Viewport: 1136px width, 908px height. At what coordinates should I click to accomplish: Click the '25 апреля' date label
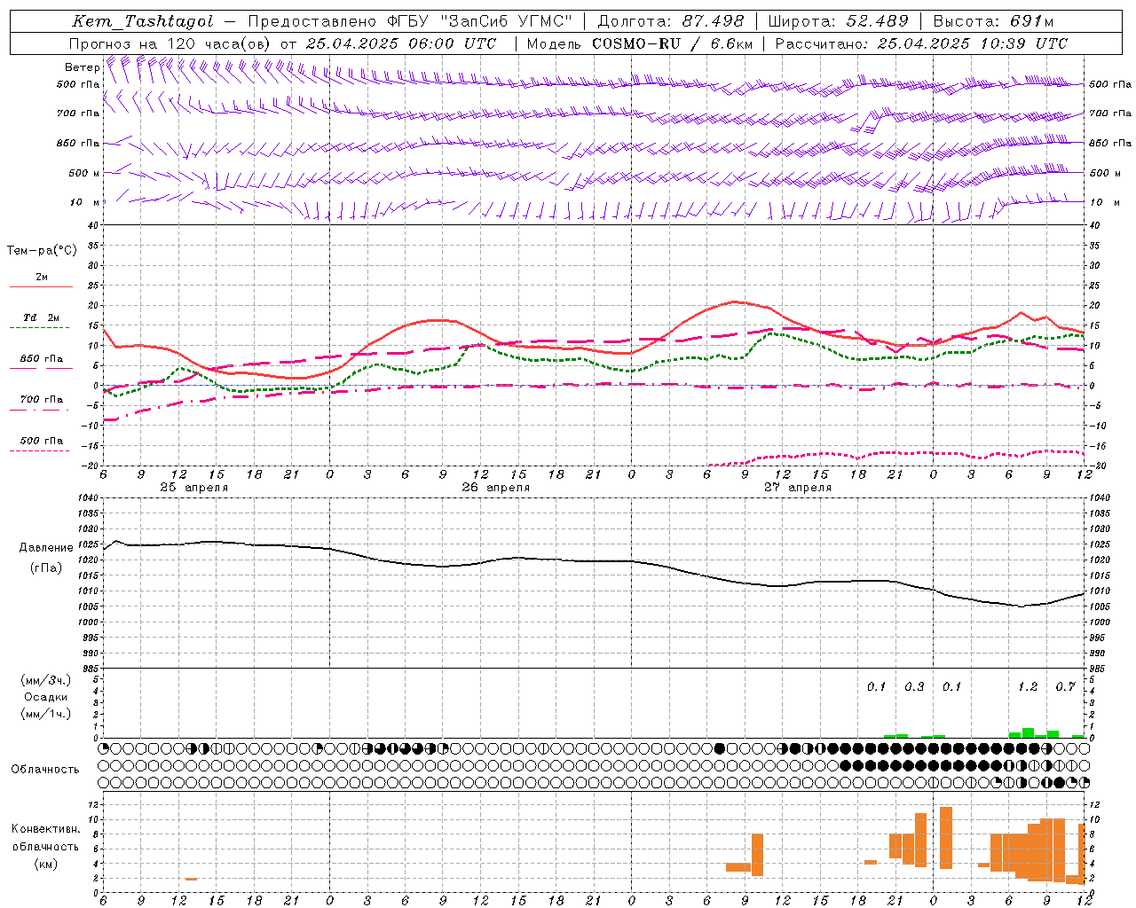[x=193, y=488]
